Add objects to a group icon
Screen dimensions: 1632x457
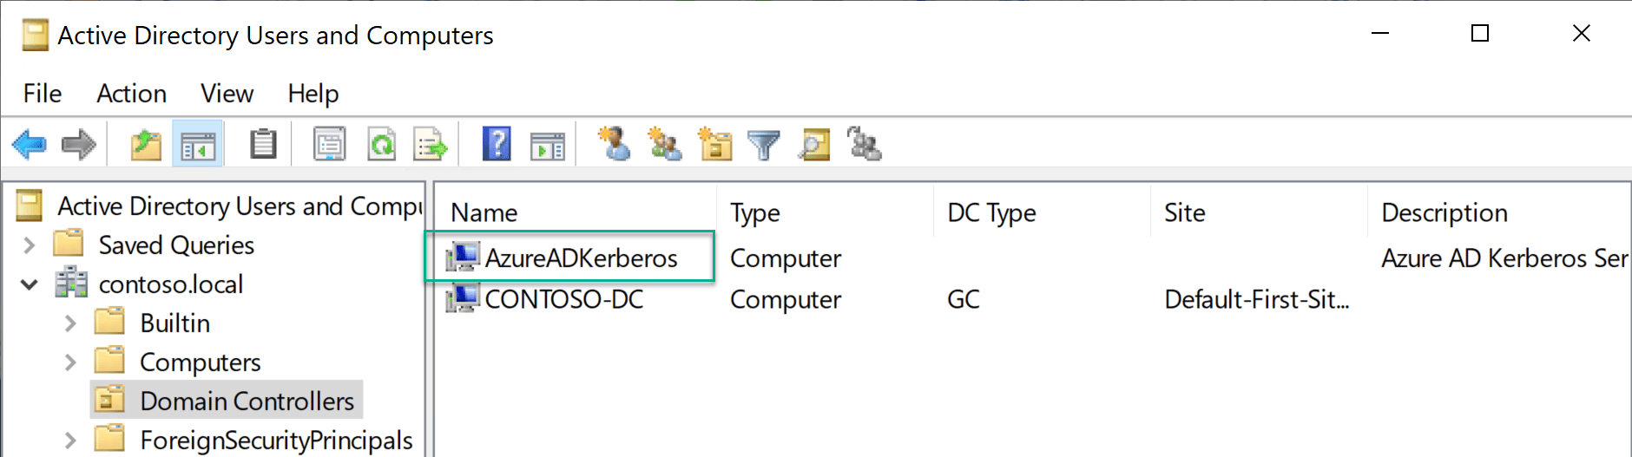tap(865, 144)
